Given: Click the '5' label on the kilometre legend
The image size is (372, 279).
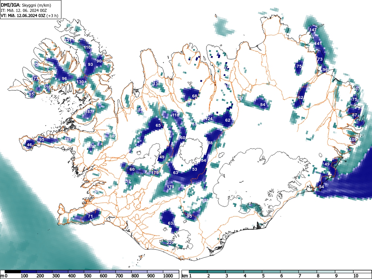Looking at the screenshot, I should coord(263,276).
